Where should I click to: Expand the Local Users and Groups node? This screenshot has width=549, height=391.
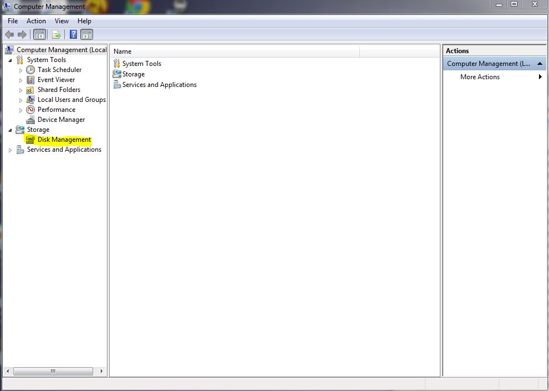(x=21, y=100)
